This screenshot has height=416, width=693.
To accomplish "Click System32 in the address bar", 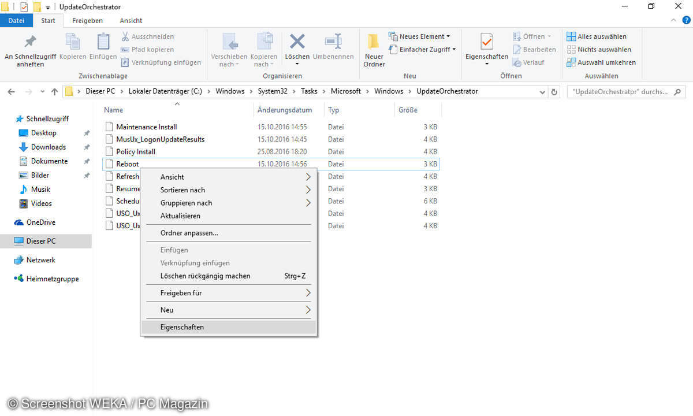I will (x=273, y=91).
